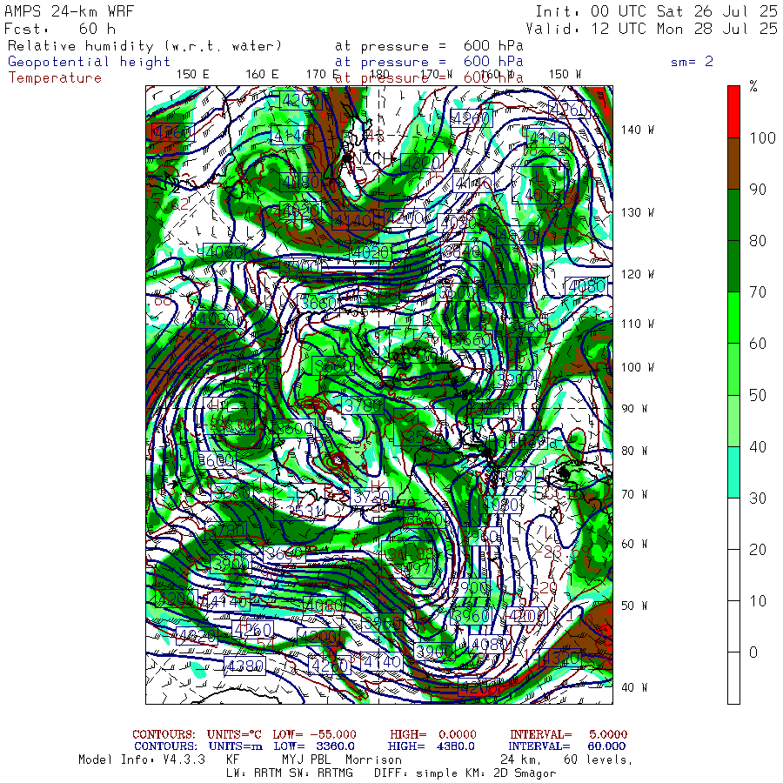Click the red segment atop the humidity colorbar
This screenshot has height=783, width=783.
[x=733, y=111]
